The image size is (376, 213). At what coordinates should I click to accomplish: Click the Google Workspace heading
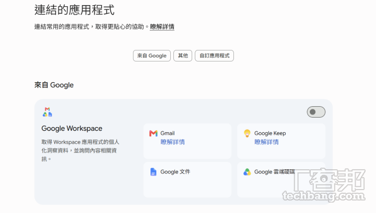[72, 129]
